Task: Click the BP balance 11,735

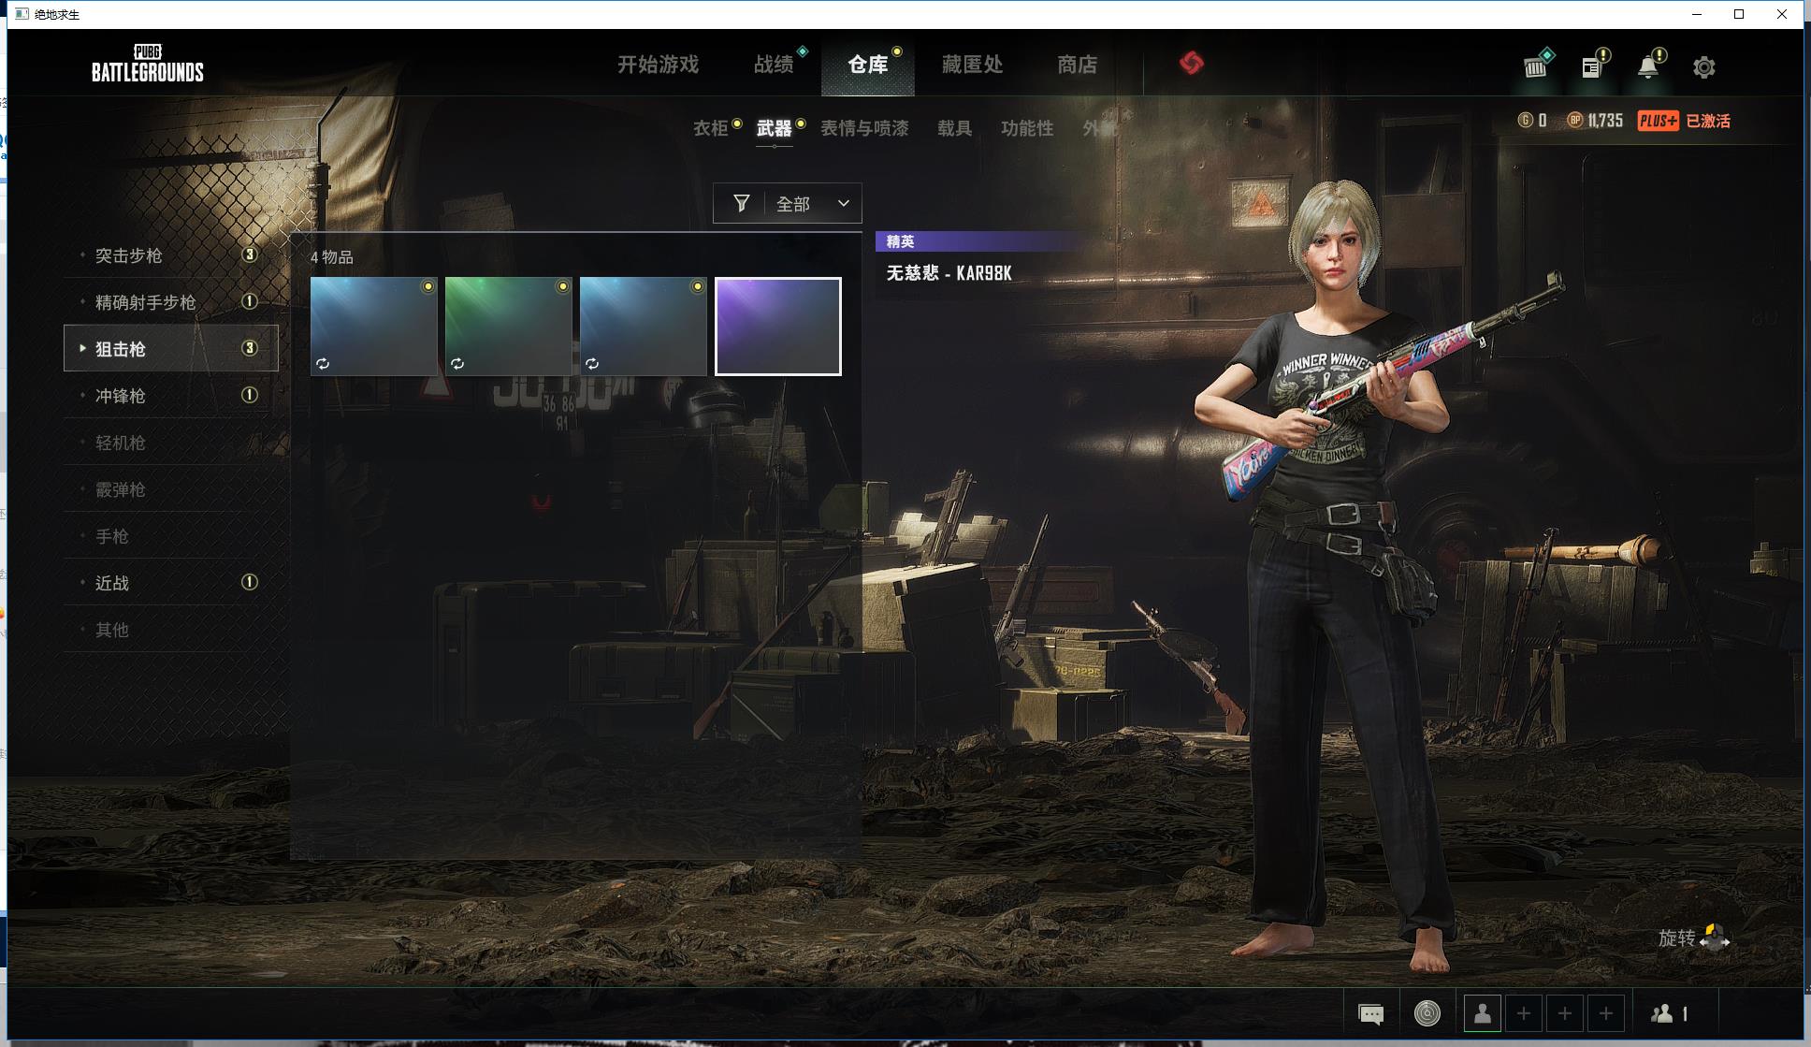Action: [x=1605, y=121]
